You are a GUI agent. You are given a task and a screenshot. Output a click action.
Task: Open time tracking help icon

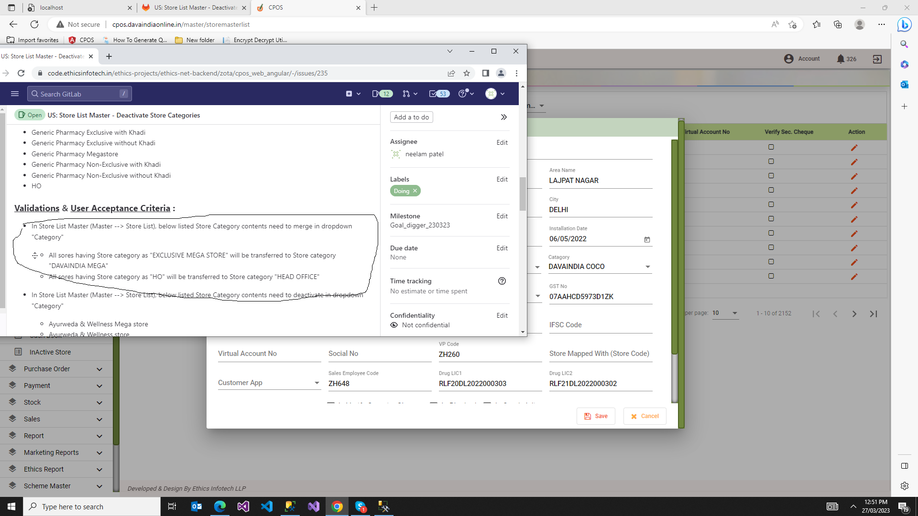(x=502, y=281)
